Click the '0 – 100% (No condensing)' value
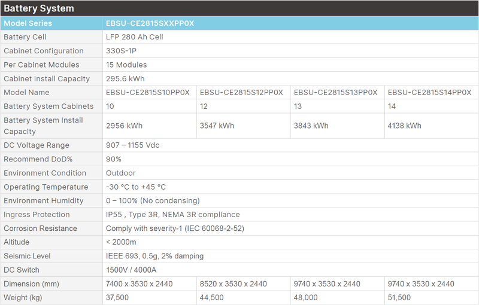The height and width of the screenshot is (305, 479). pos(153,201)
